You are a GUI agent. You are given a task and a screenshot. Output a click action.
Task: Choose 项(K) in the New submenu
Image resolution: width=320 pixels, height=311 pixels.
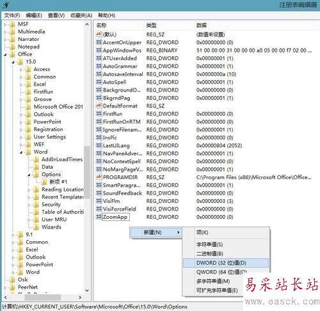coord(226,232)
